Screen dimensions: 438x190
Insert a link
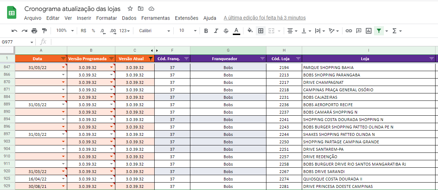(x=349, y=31)
